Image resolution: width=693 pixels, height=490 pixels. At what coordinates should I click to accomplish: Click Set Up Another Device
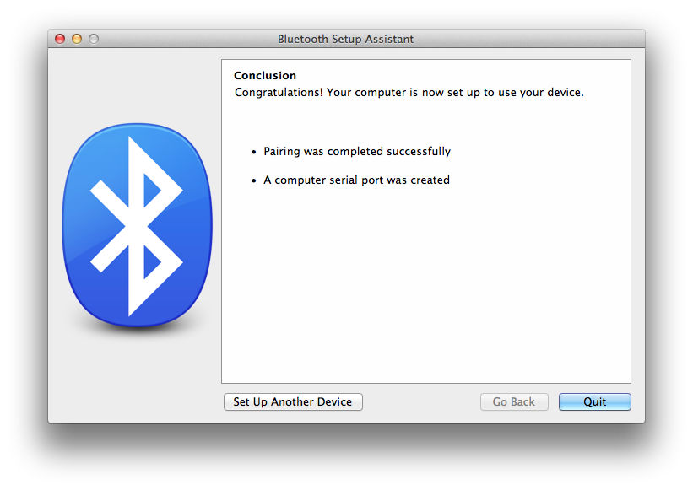(x=293, y=401)
